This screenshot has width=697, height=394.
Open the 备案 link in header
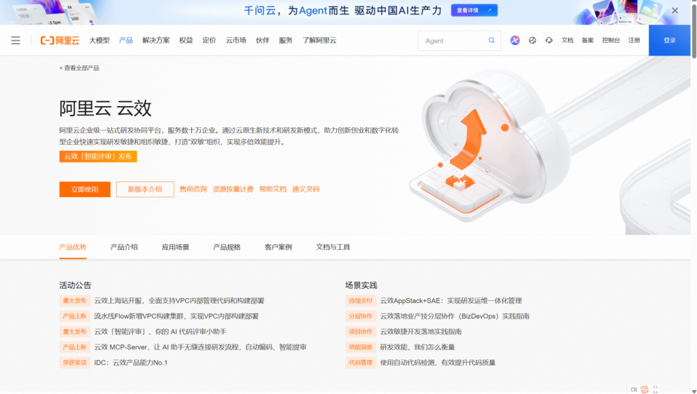pyautogui.click(x=587, y=40)
